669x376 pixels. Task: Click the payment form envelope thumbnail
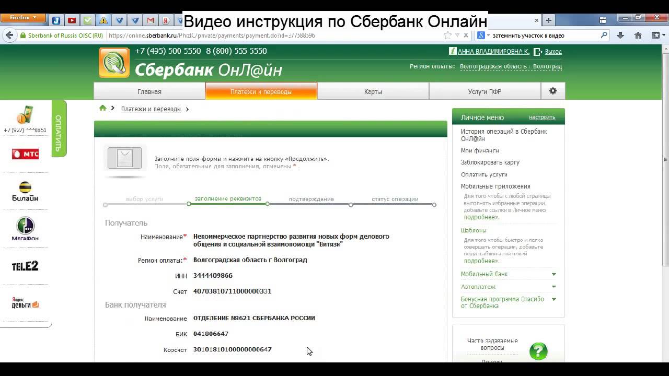(x=124, y=158)
